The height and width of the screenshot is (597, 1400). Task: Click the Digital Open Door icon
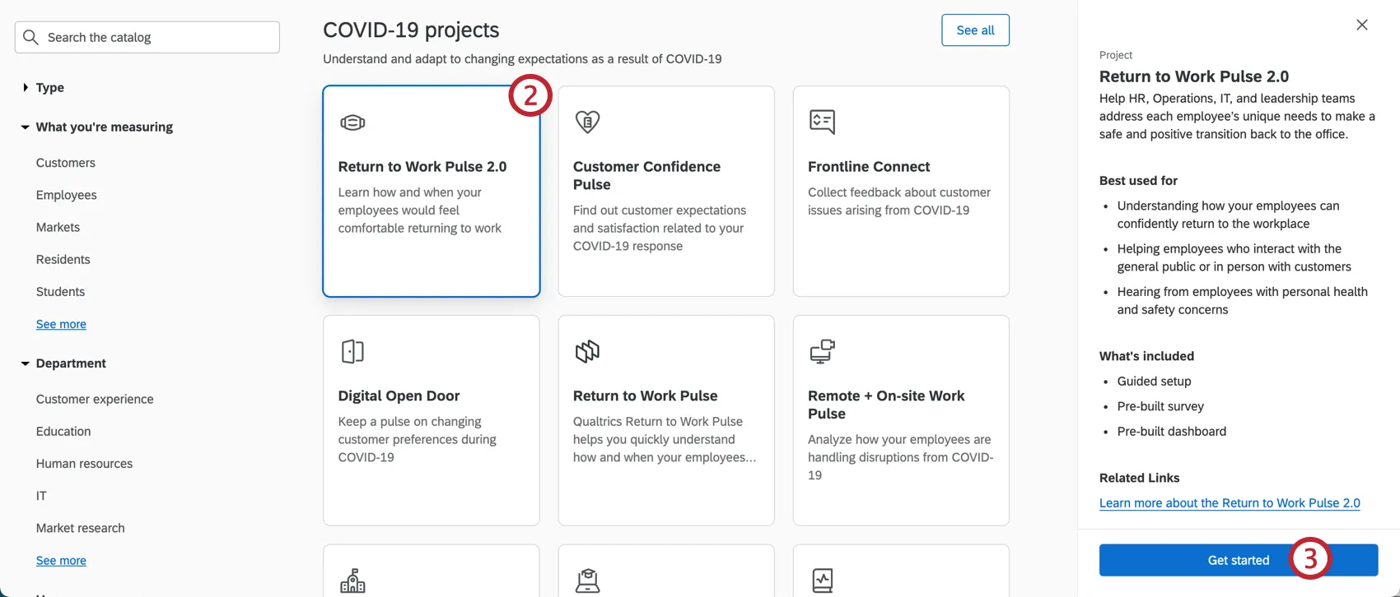(352, 351)
